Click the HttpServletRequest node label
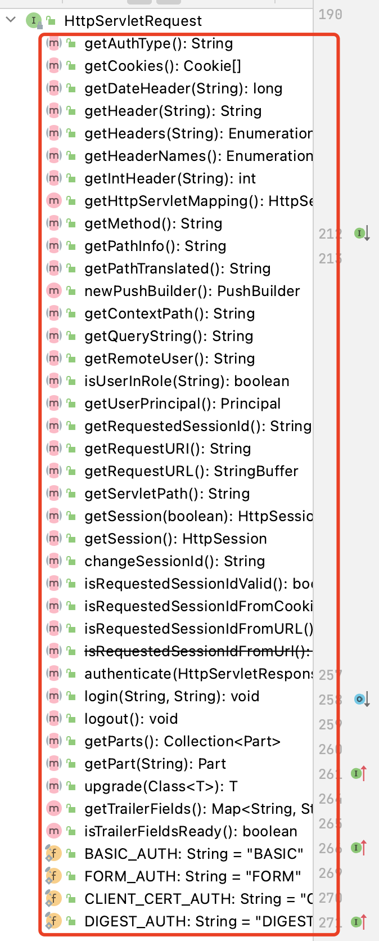 click(x=133, y=21)
